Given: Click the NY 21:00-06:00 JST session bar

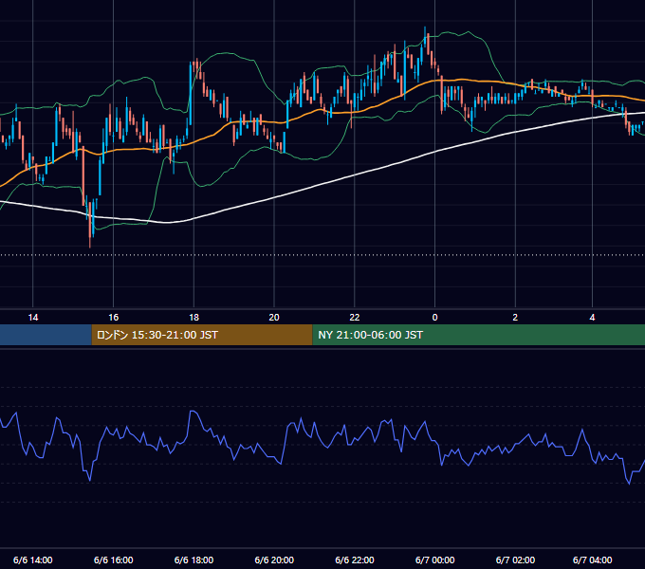Looking at the screenshot, I should pyautogui.click(x=479, y=335).
